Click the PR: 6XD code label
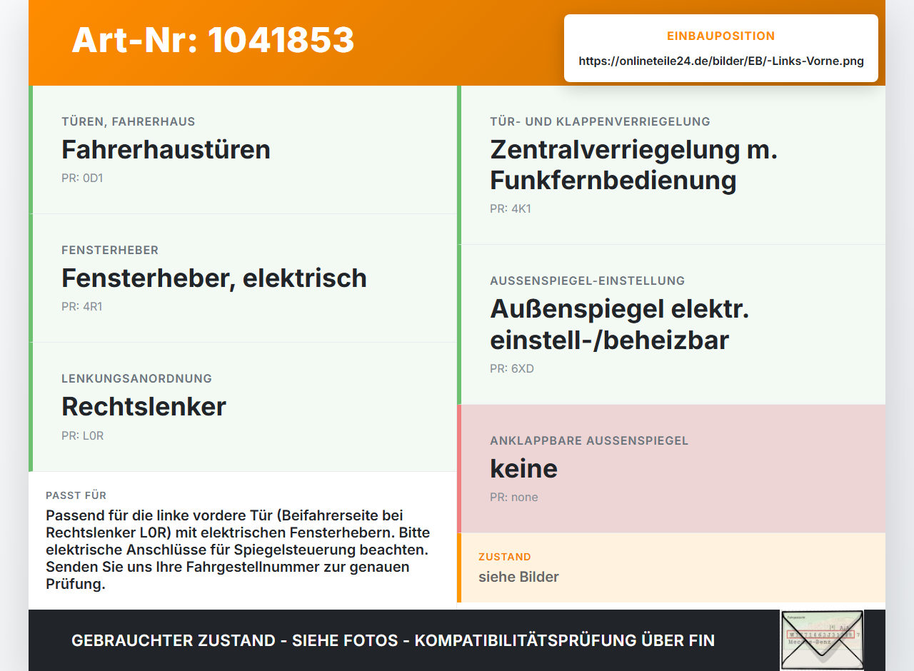 (512, 368)
